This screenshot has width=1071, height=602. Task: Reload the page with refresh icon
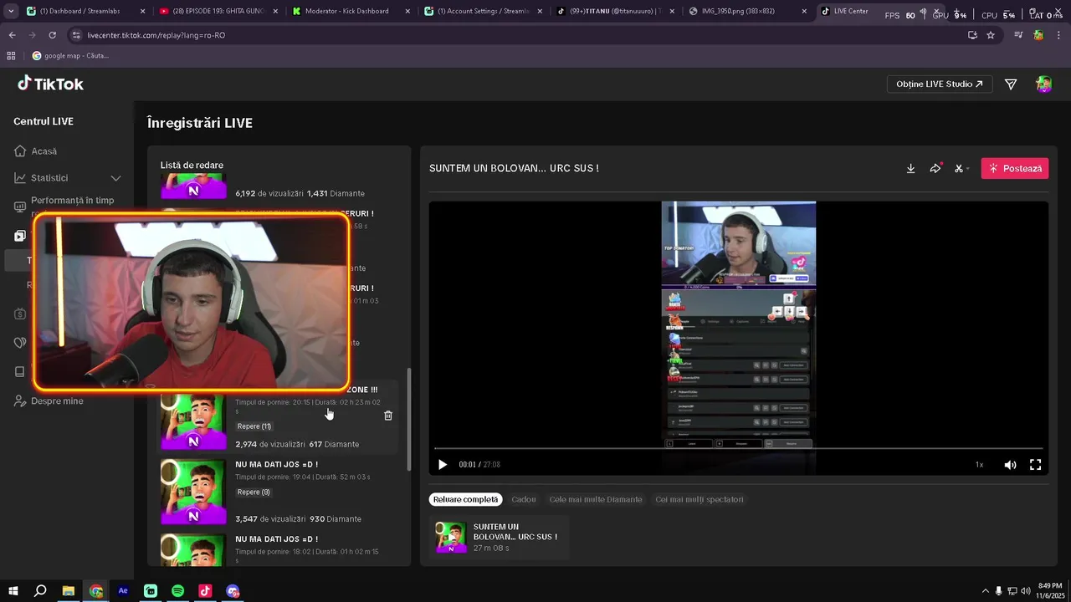tap(52, 35)
